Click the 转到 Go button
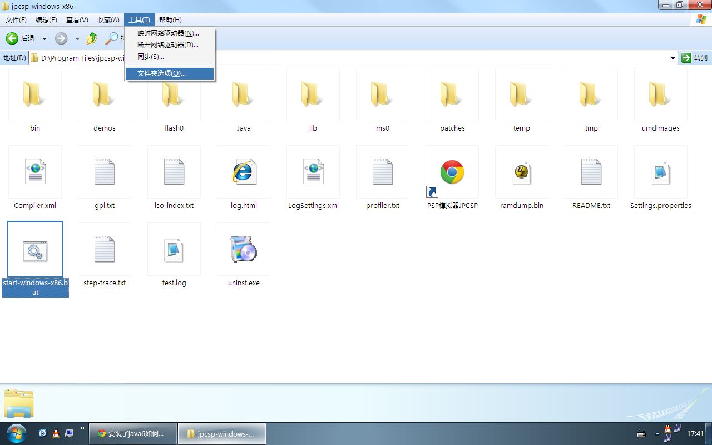 click(695, 58)
